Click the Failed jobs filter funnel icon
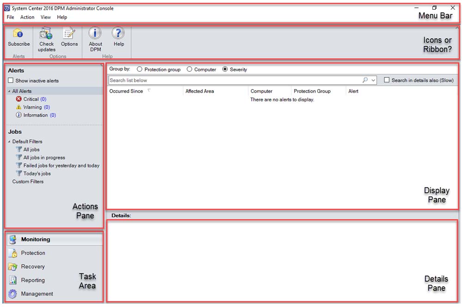This screenshot has height=308, width=462. 19,165
